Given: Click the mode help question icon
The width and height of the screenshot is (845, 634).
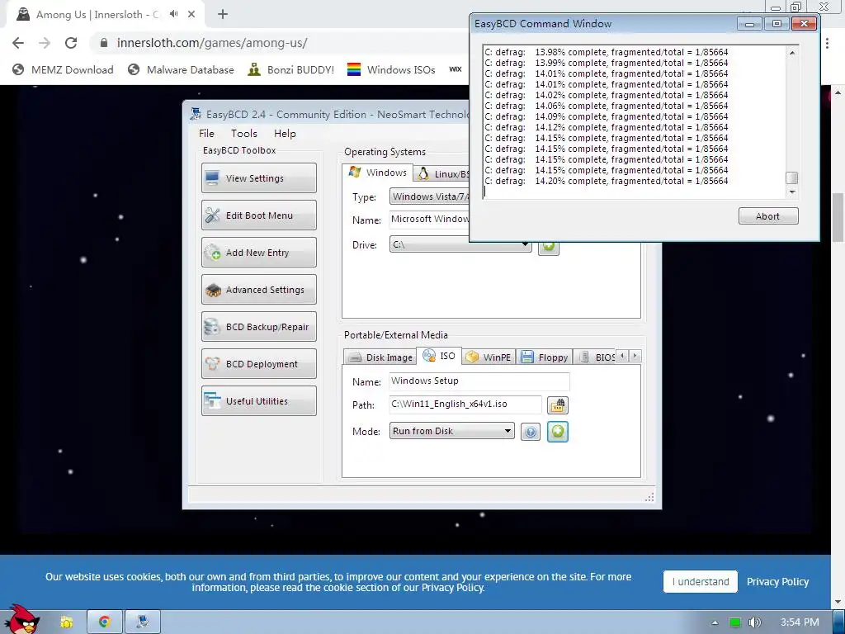Looking at the screenshot, I should pyautogui.click(x=531, y=432).
